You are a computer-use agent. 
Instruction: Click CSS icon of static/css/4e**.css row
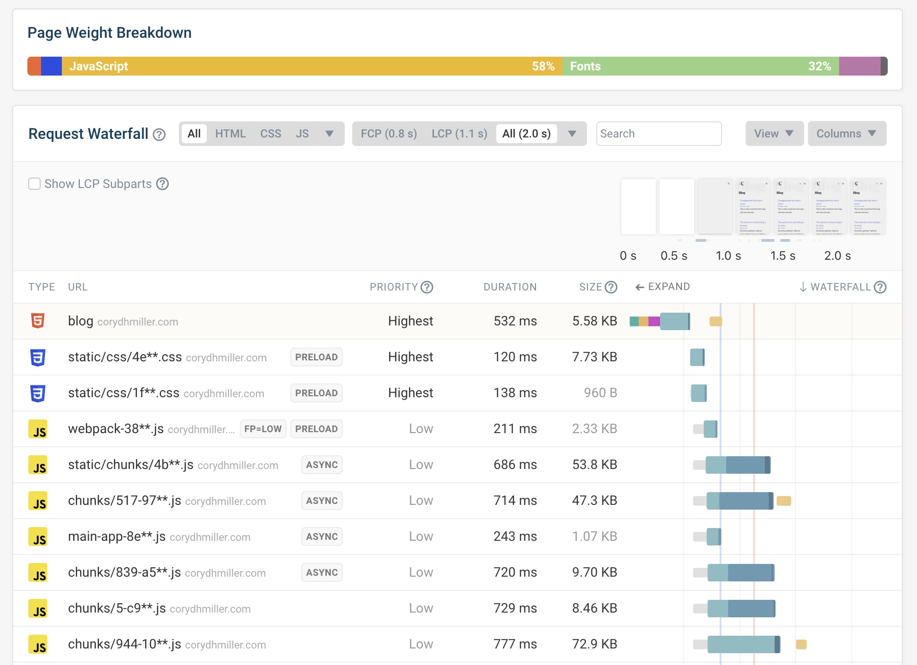[38, 357]
